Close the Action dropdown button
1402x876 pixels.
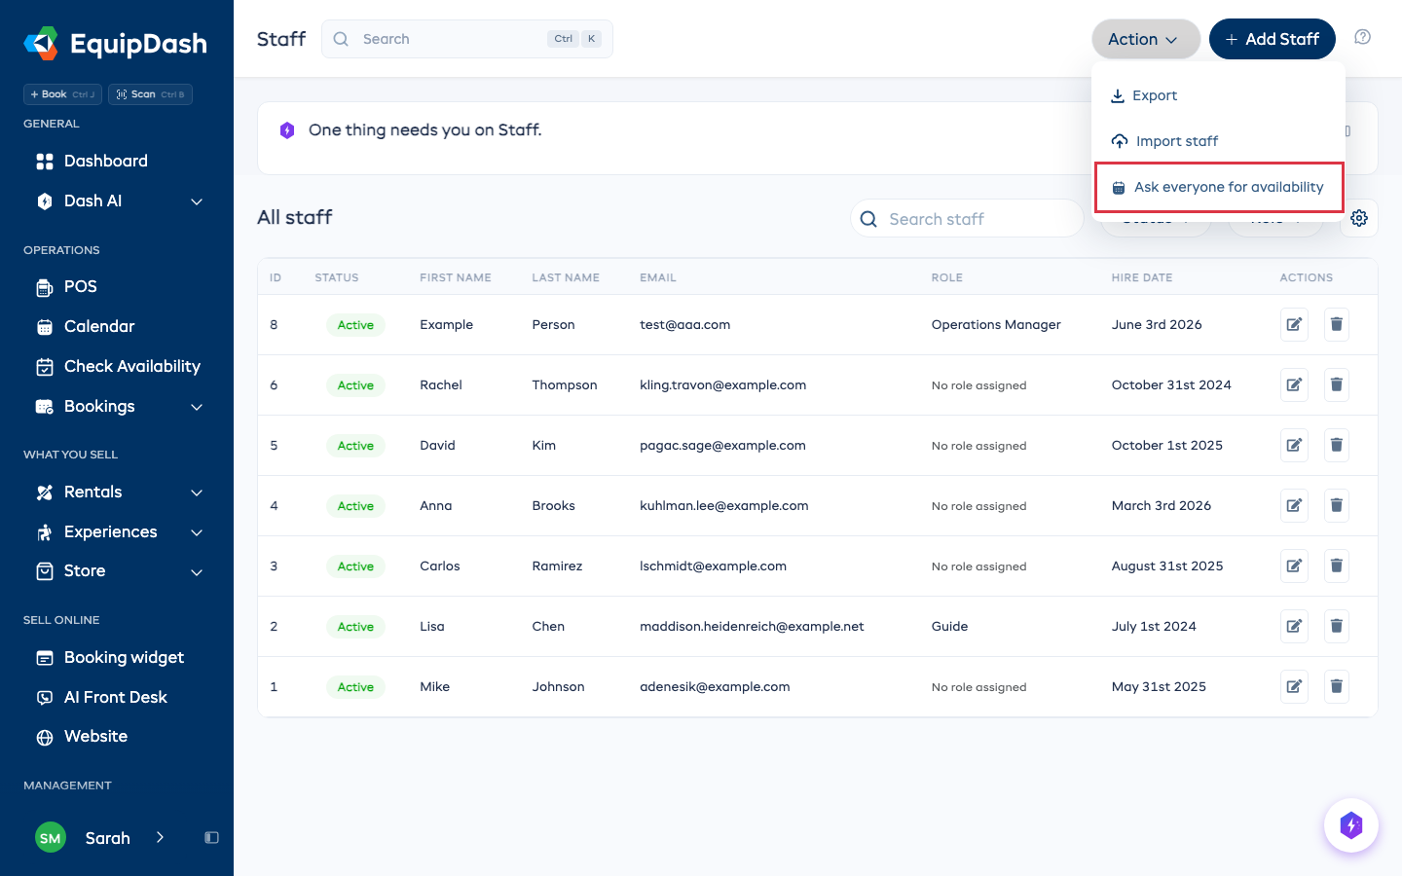pyautogui.click(x=1146, y=39)
